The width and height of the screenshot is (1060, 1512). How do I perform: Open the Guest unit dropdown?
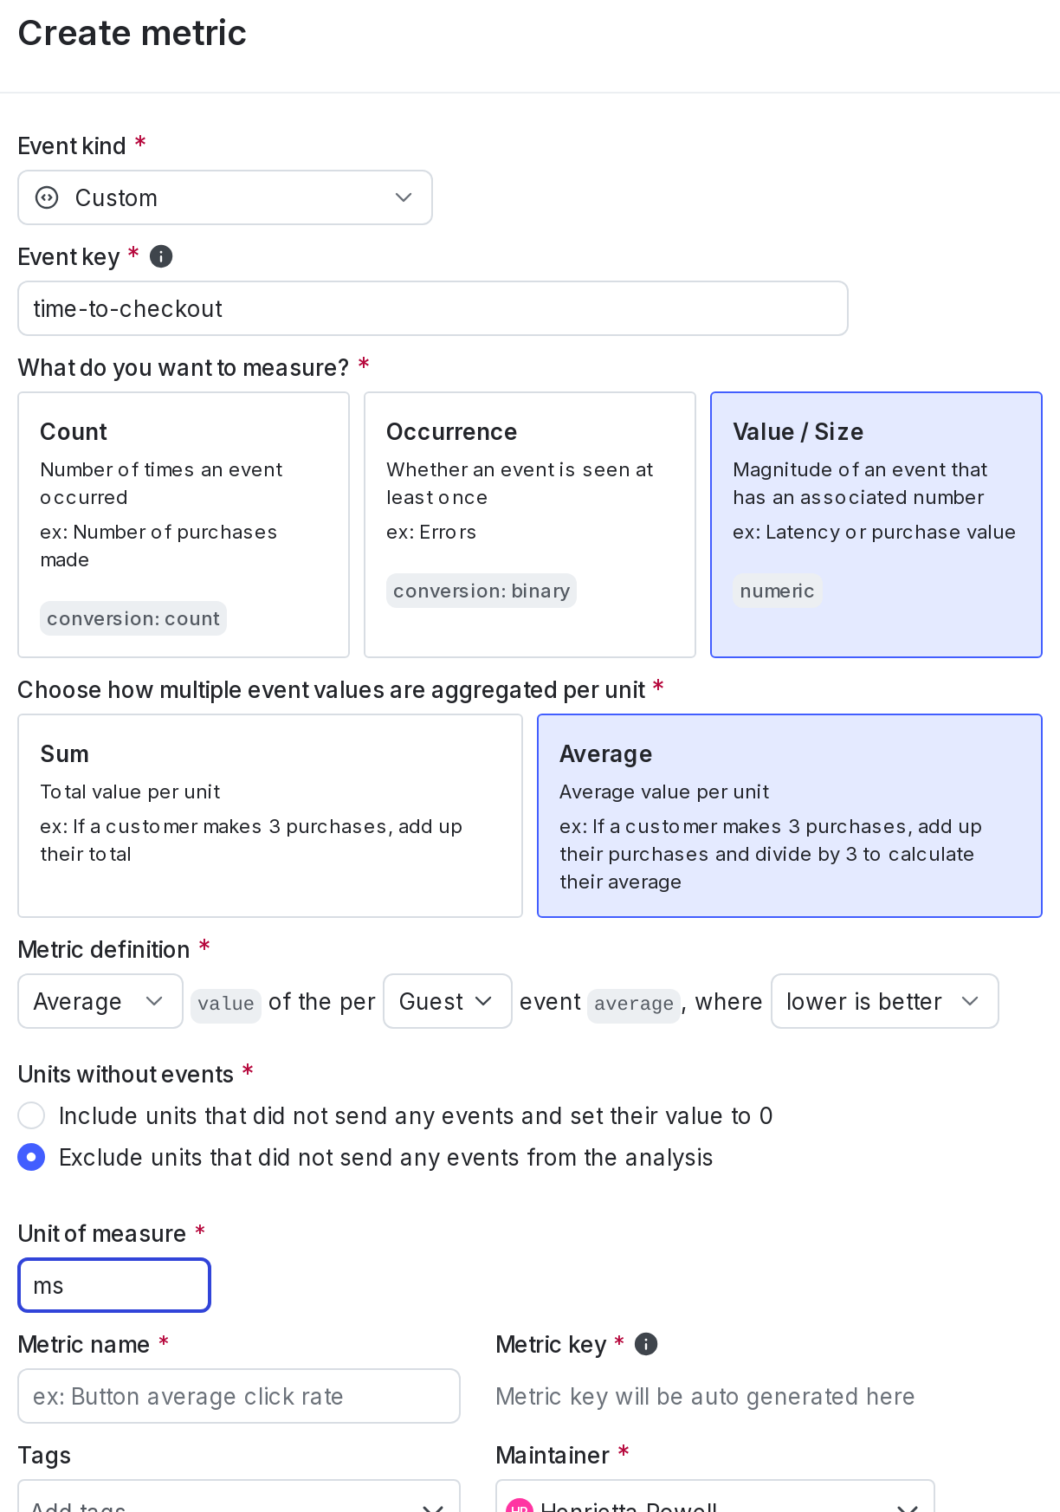click(447, 1001)
